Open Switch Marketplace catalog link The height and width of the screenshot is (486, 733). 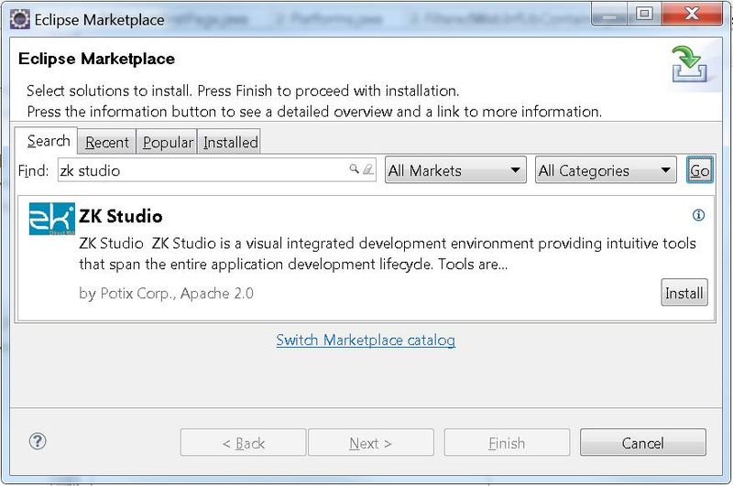[366, 340]
